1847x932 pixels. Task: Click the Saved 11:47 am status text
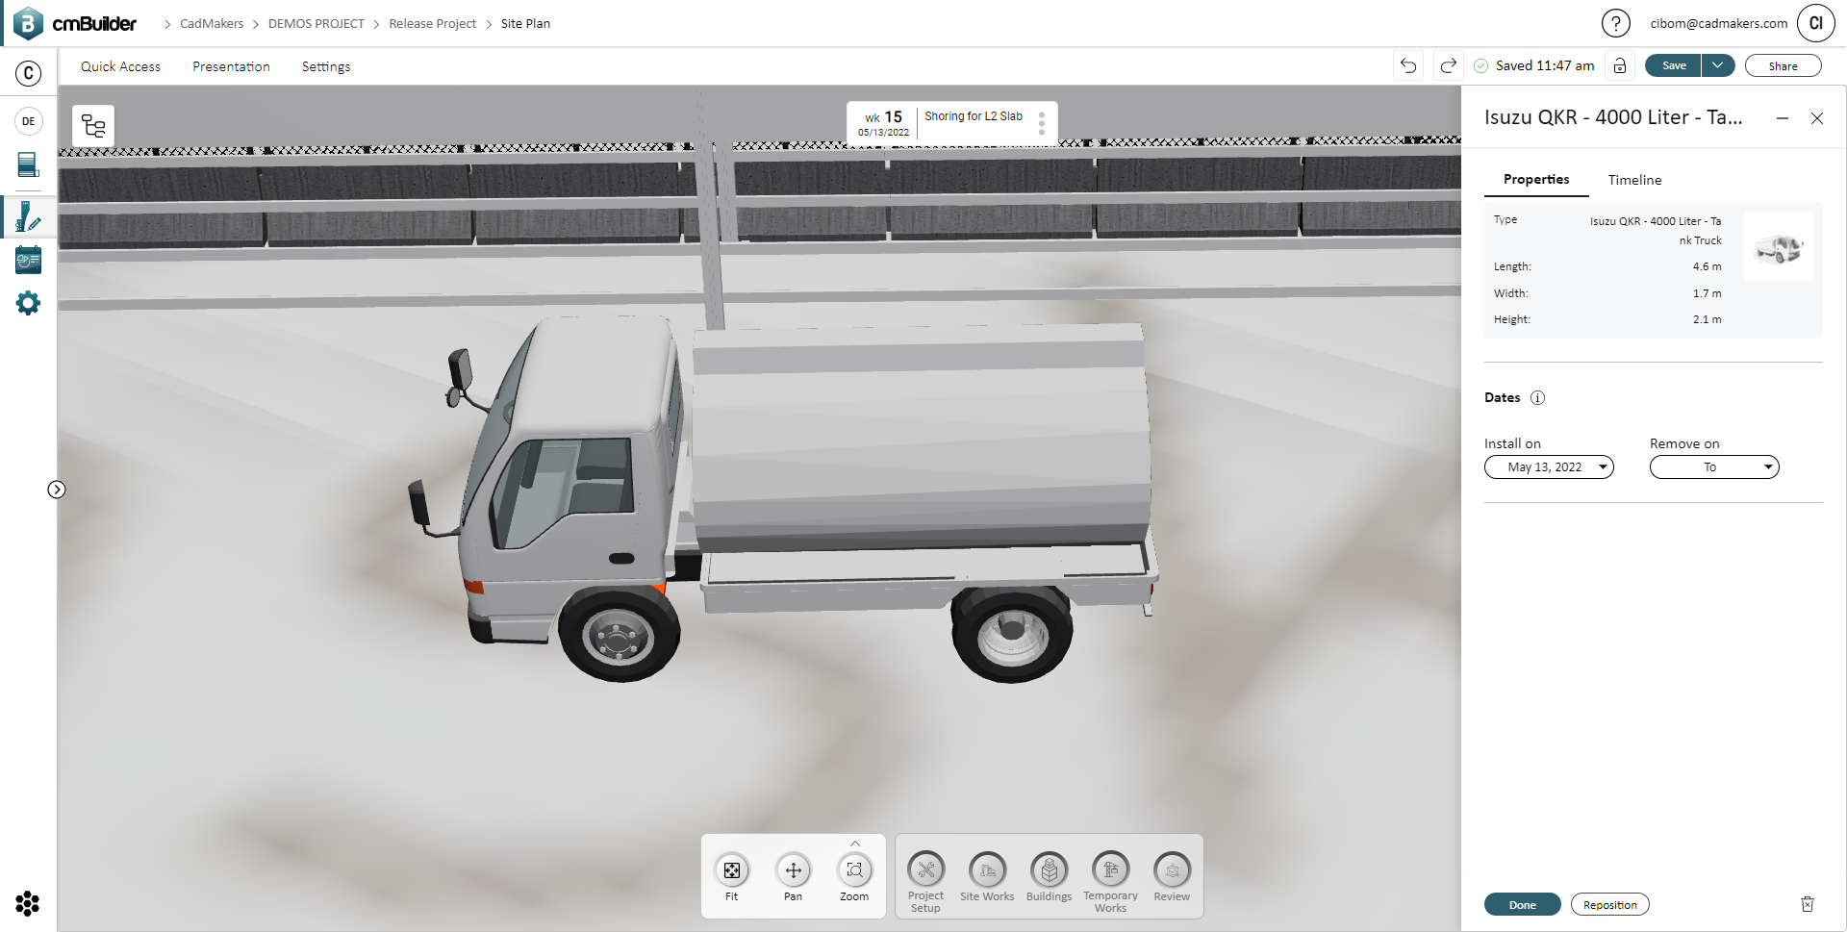point(1544,65)
